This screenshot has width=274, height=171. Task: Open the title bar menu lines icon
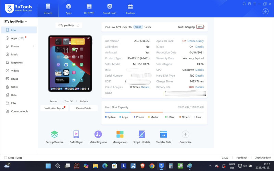254,4
